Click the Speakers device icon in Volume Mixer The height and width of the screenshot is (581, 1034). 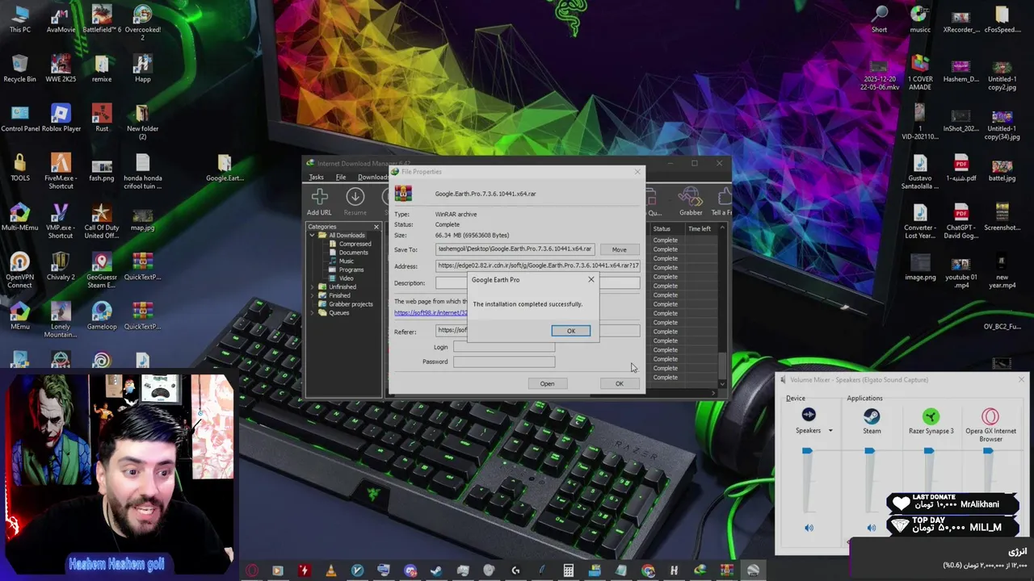[x=809, y=416]
